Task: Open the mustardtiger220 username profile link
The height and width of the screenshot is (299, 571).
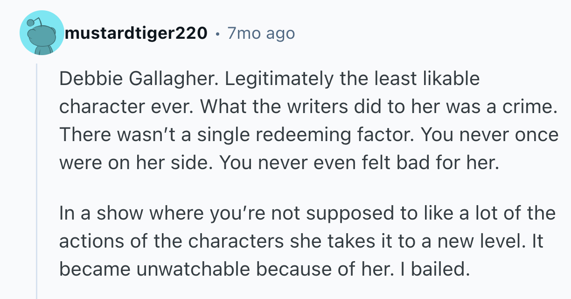Action: tap(136, 33)
